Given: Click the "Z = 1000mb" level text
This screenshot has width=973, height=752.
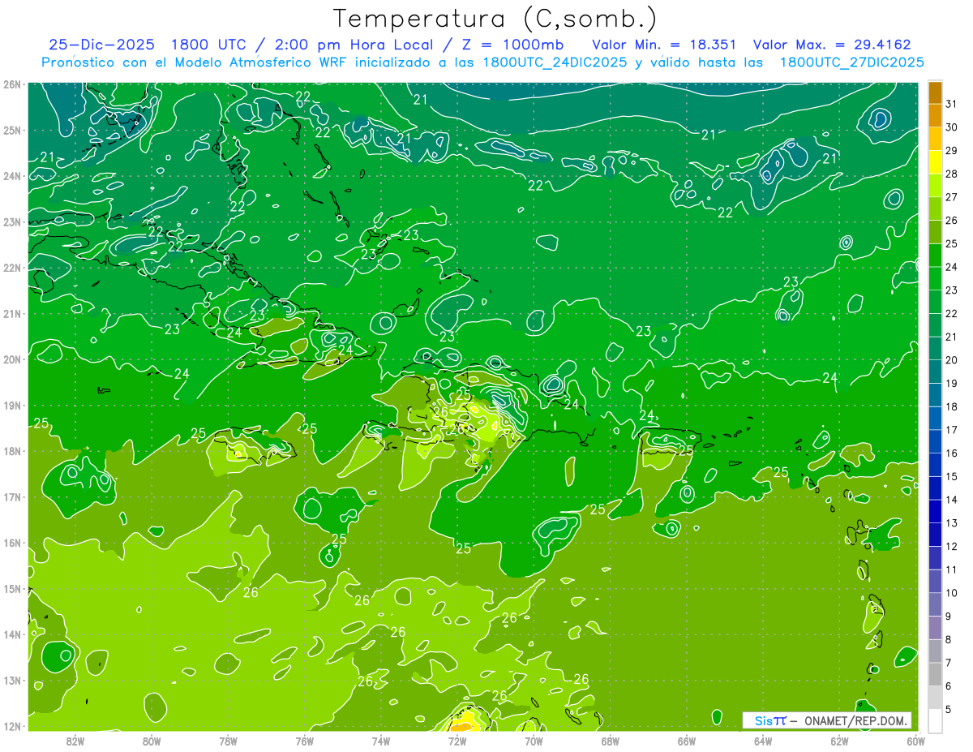Looking at the screenshot, I should tap(514, 45).
